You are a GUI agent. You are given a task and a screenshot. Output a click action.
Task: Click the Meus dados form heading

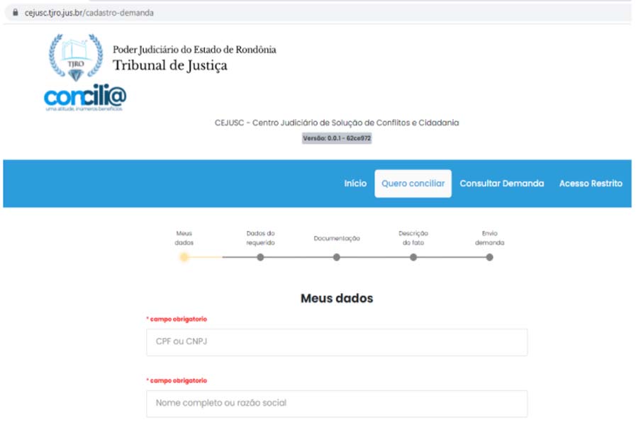point(337,298)
